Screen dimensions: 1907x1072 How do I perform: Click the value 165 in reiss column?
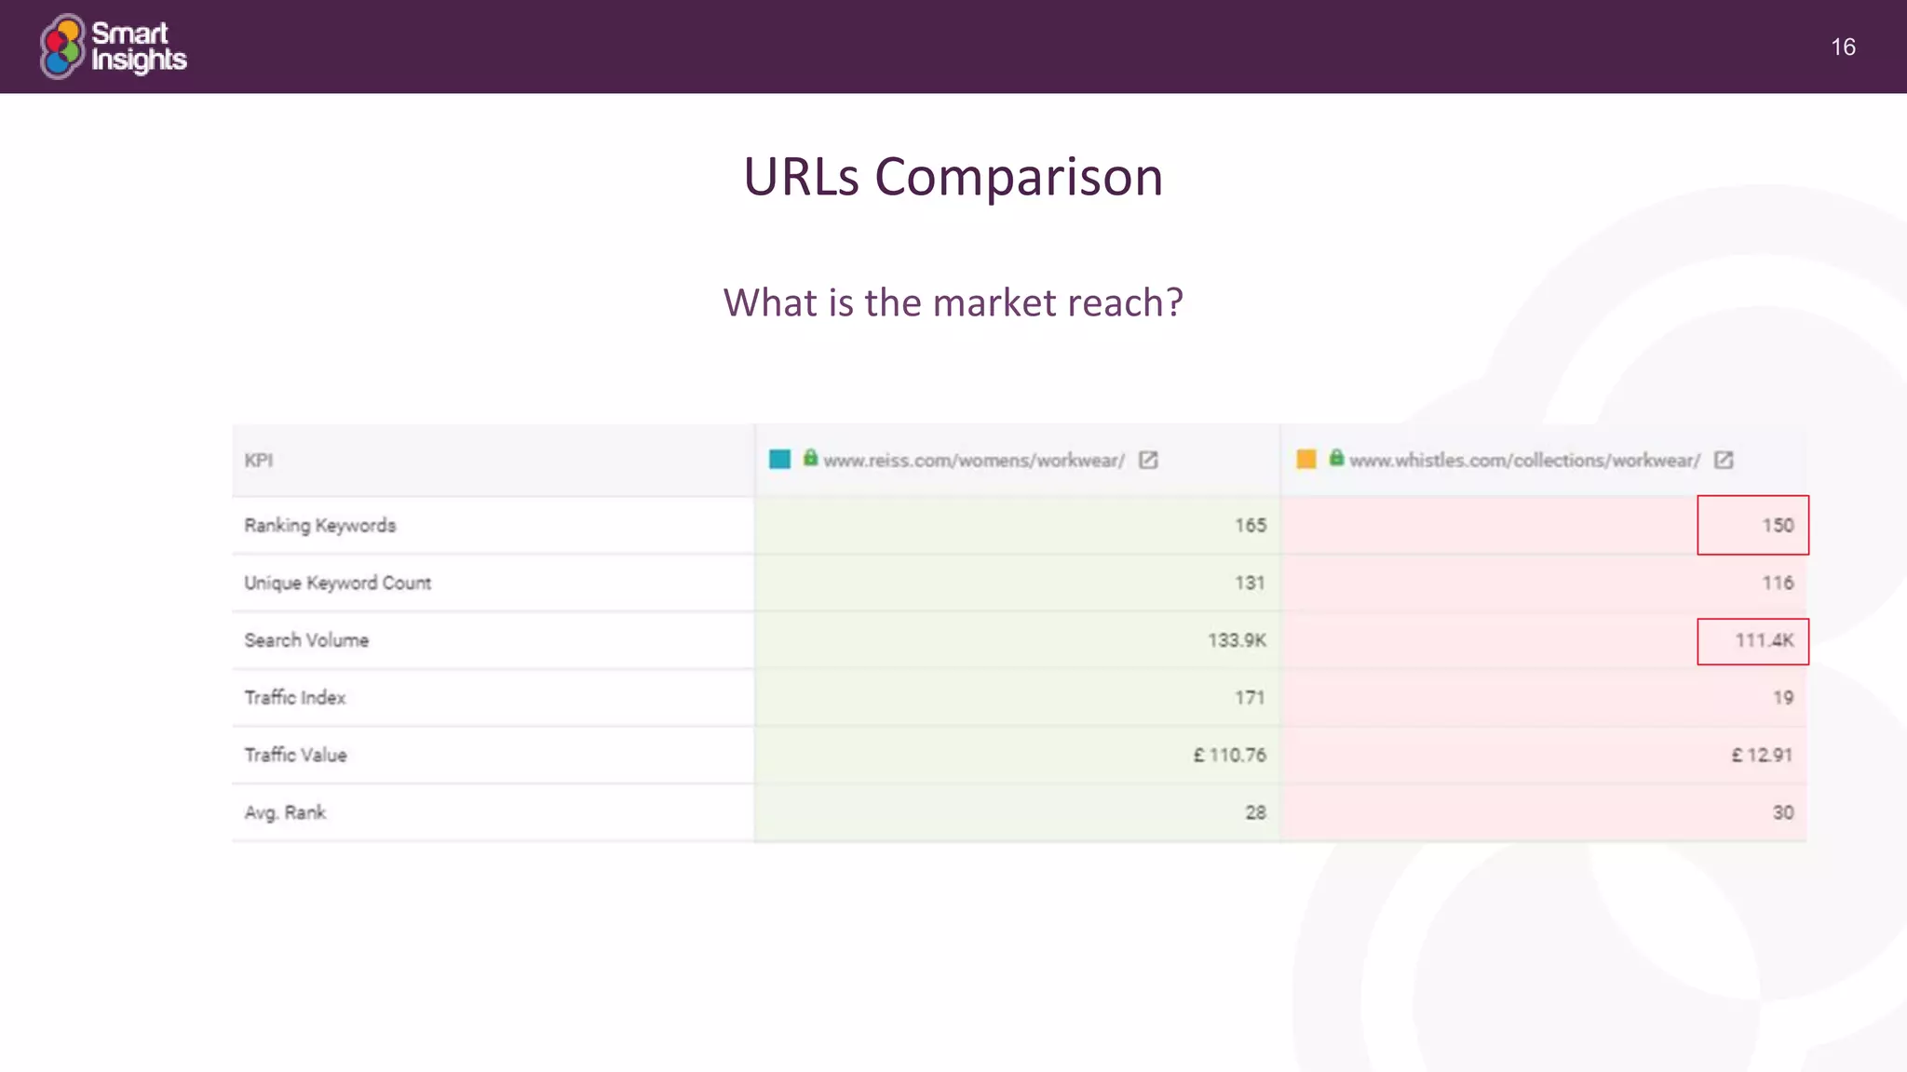(1251, 525)
